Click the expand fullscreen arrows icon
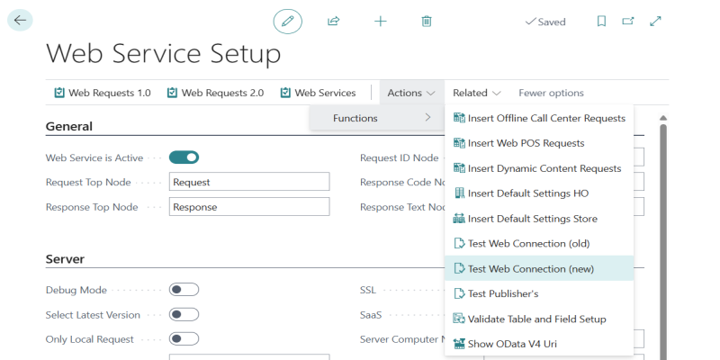This screenshot has width=720, height=360. click(655, 21)
